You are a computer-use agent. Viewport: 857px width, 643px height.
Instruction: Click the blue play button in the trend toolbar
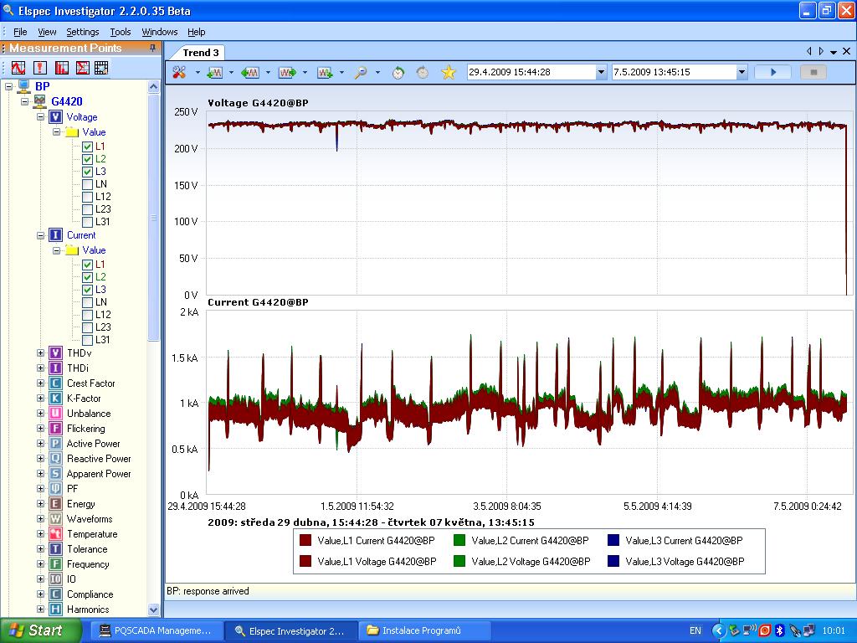(x=772, y=72)
